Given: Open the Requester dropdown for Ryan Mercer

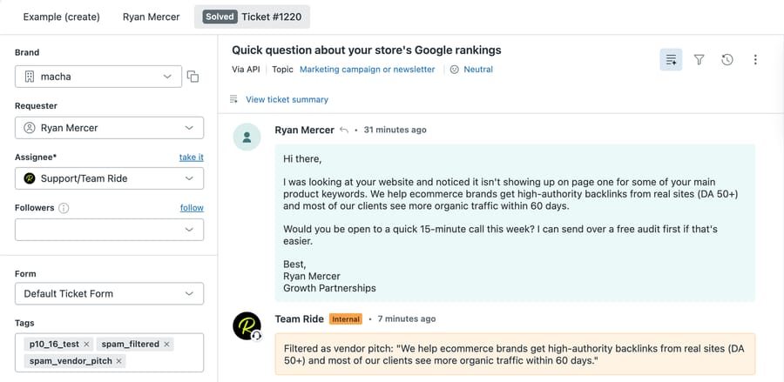Looking at the screenshot, I should (x=110, y=128).
